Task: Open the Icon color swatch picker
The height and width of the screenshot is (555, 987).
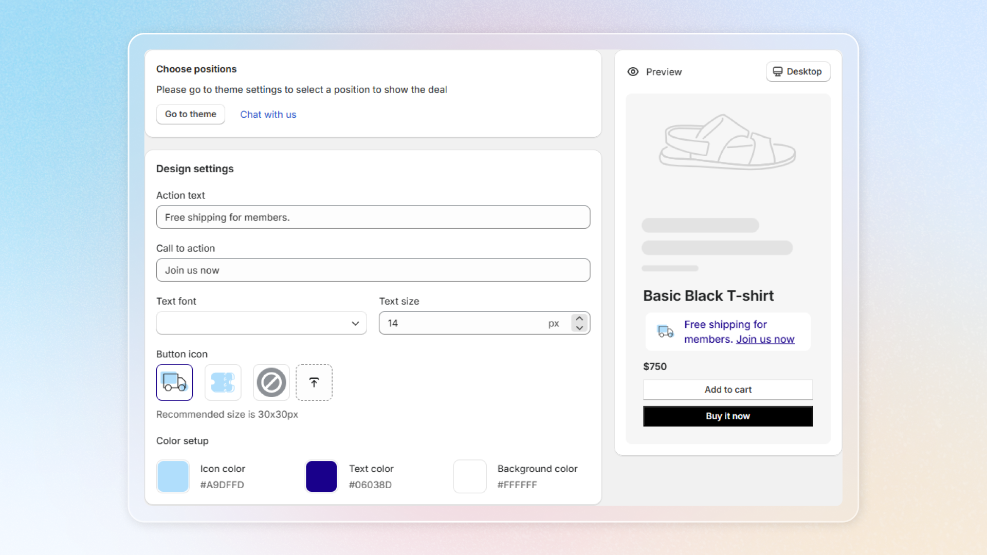Action: coord(173,476)
